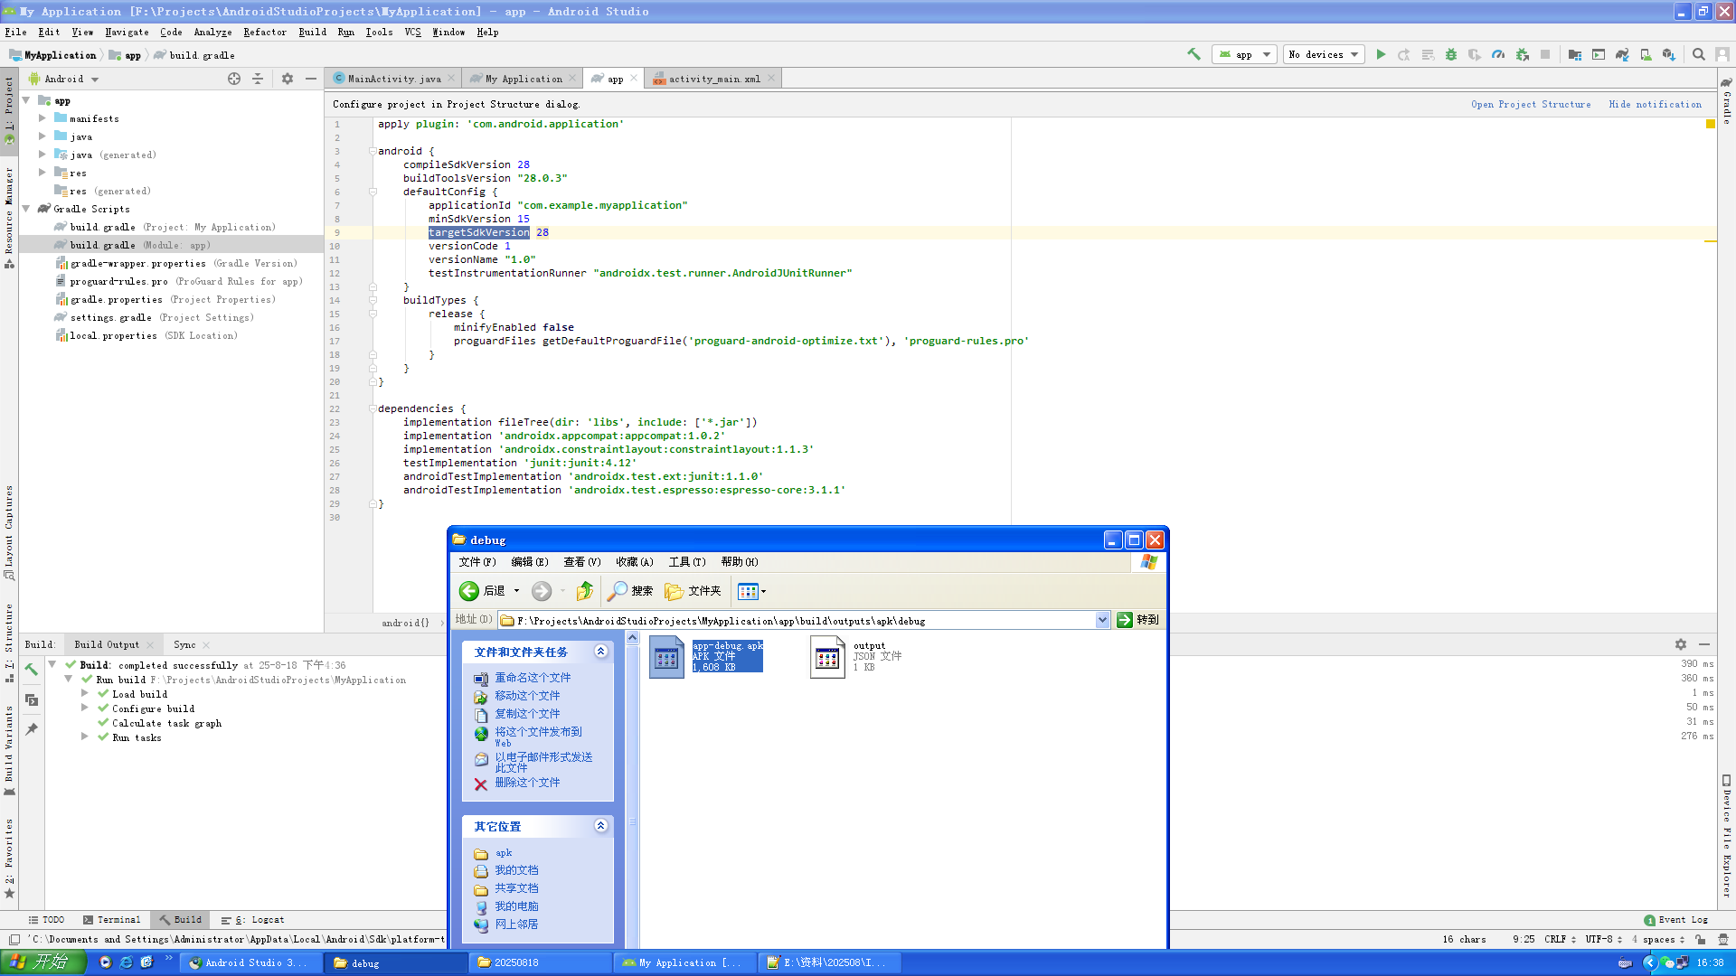The height and width of the screenshot is (976, 1736).
Task: Select the app-debug.apk file
Action: click(x=706, y=657)
